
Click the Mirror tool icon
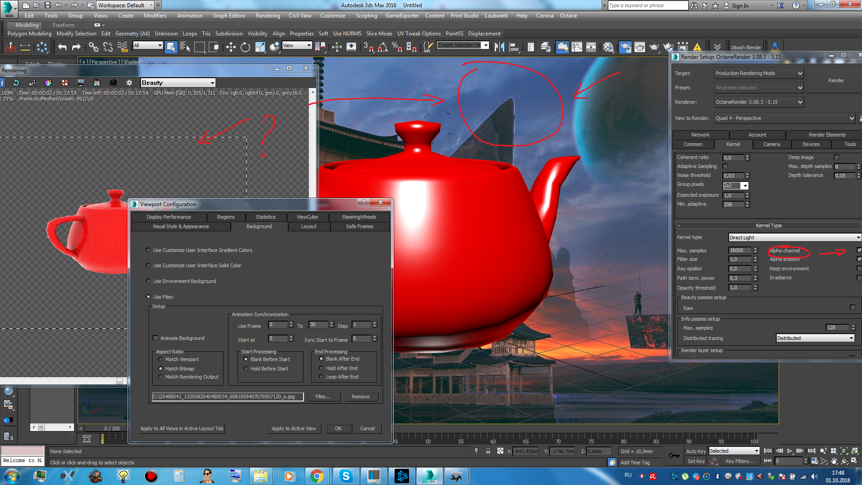[x=499, y=47]
